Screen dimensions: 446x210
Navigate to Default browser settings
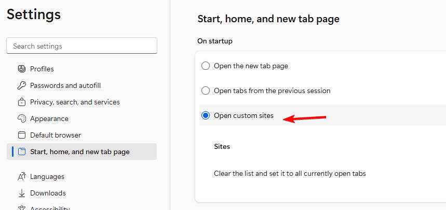(56, 135)
